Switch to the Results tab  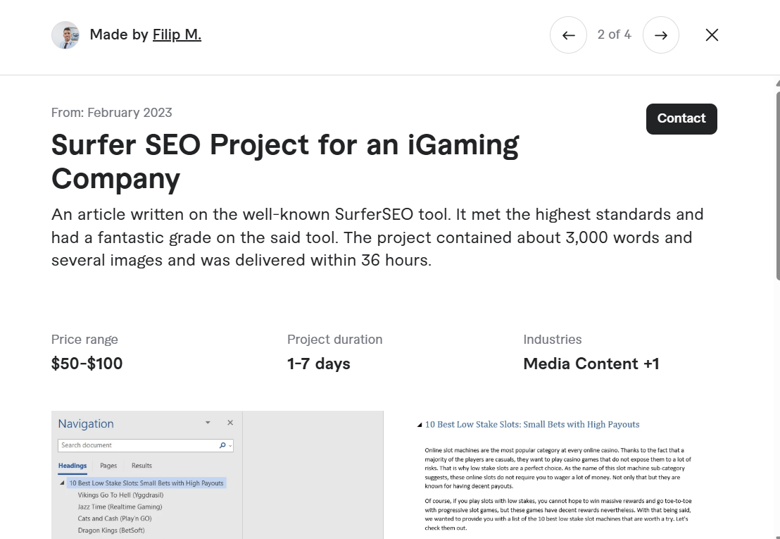[x=141, y=466]
